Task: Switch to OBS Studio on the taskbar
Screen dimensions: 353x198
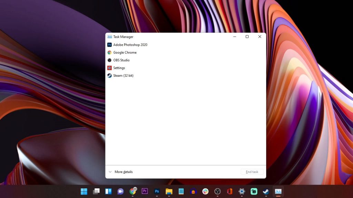Action: [x=218, y=191]
